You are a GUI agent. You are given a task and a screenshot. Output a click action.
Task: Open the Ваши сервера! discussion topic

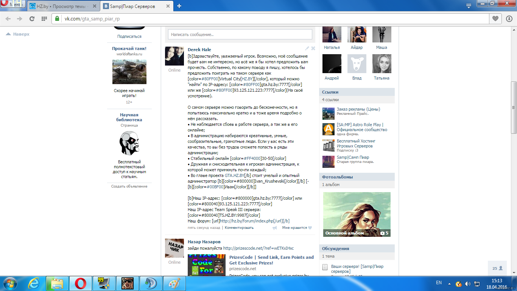pos(357,269)
